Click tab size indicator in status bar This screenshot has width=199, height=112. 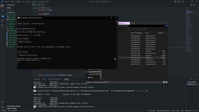(x=163, y=111)
